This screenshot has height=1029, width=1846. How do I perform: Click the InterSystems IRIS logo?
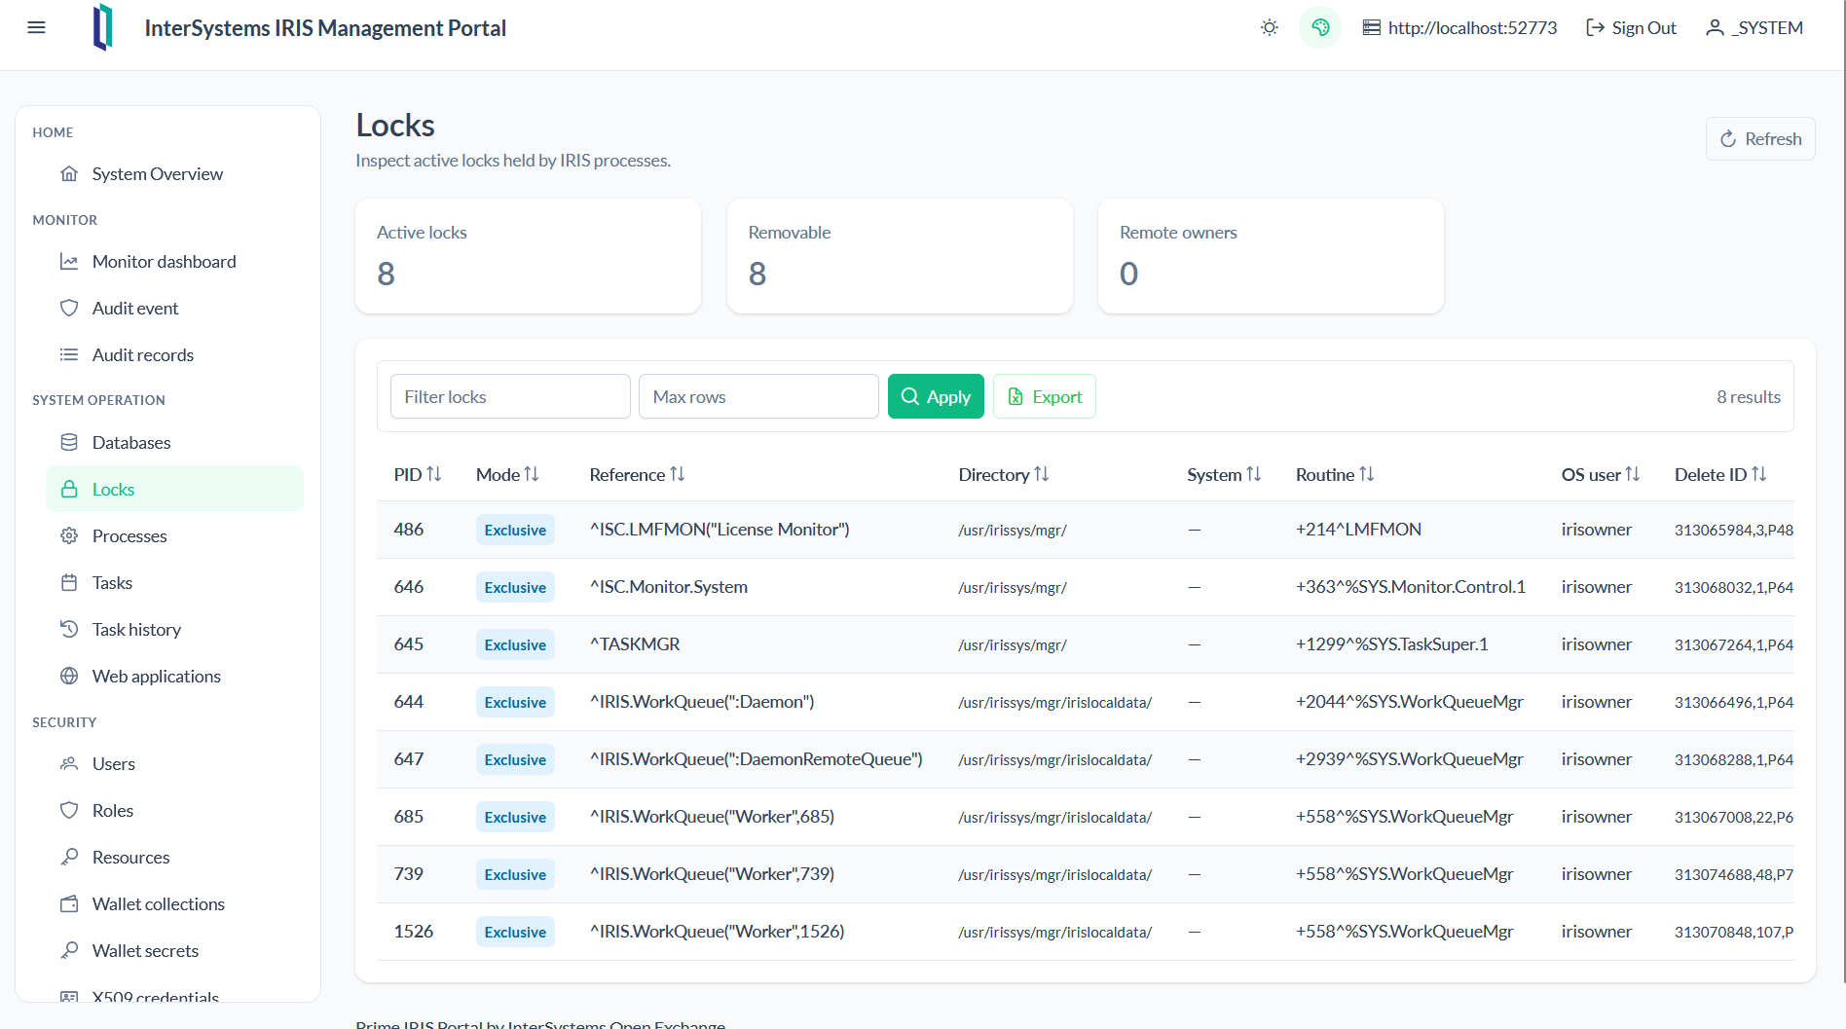point(103,27)
